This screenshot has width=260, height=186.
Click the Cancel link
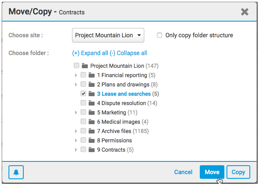click(x=183, y=172)
